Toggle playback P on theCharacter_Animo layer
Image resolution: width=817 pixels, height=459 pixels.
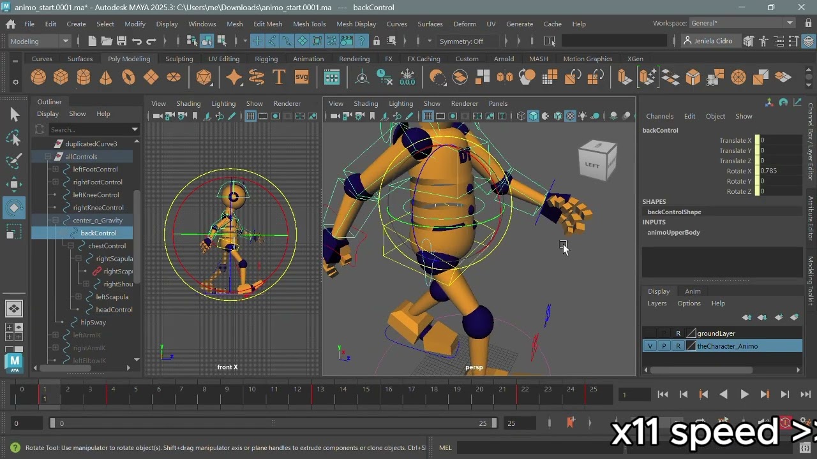point(664,346)
